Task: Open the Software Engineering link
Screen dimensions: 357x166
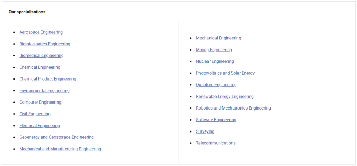Action: (216, 120)
